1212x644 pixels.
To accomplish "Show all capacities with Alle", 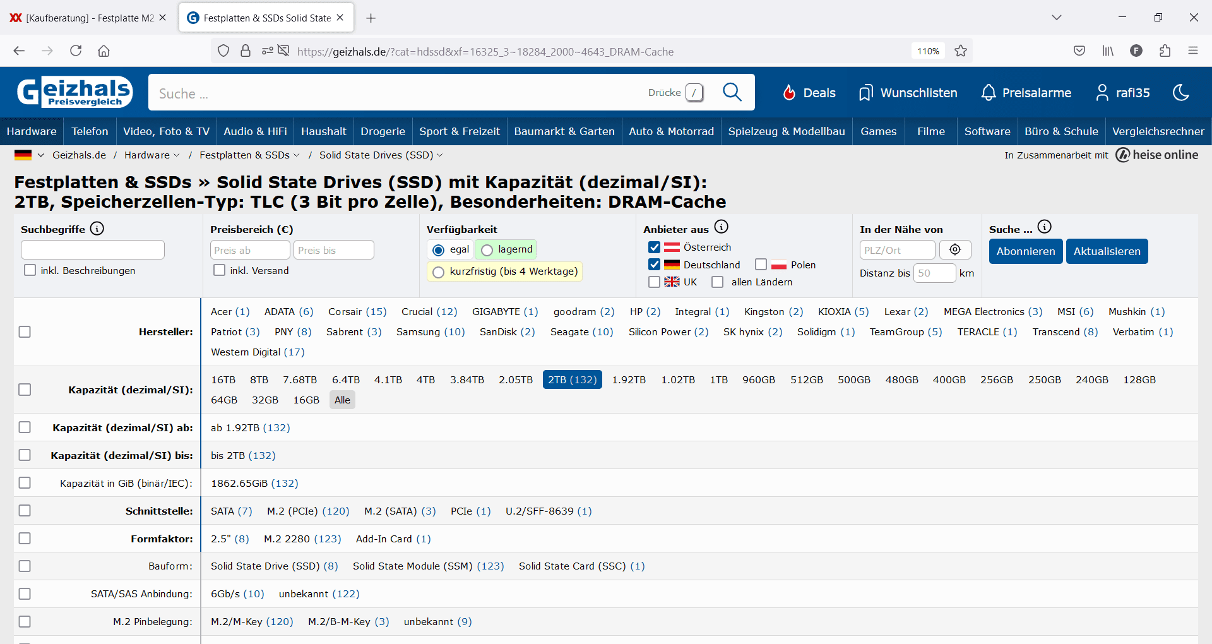I will pos(342,400).
